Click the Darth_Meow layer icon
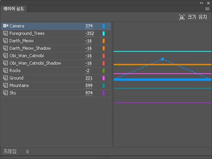 (5, 41)
